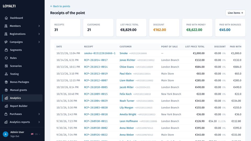Open customer Paul Klein link
The height and width of the screenshot is (141, 251).
[x=125, y=74]
